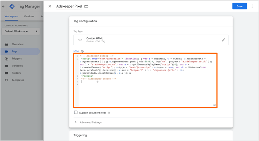Open the three-dot more options menu
259x141 pixels.
click(252, 6)
